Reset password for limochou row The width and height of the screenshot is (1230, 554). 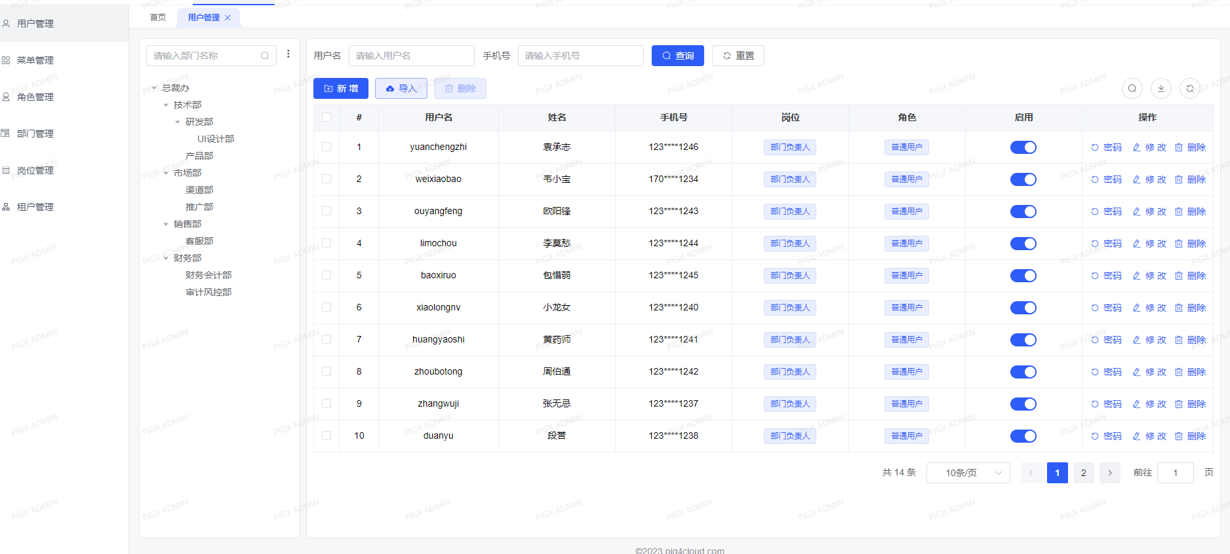pos(1107,244)
